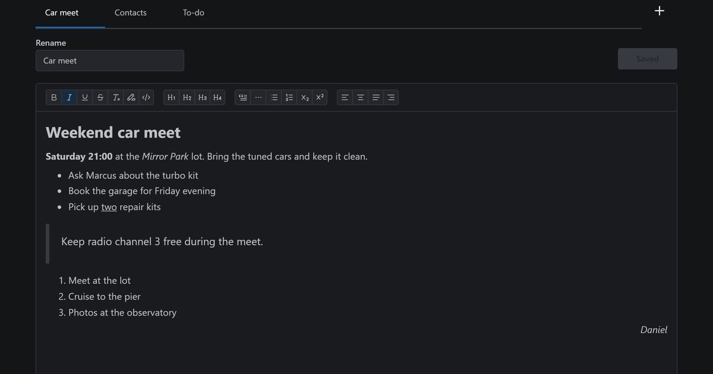Create a numbered list
This screenshot has height=374, width=713.
pos(289,97)
